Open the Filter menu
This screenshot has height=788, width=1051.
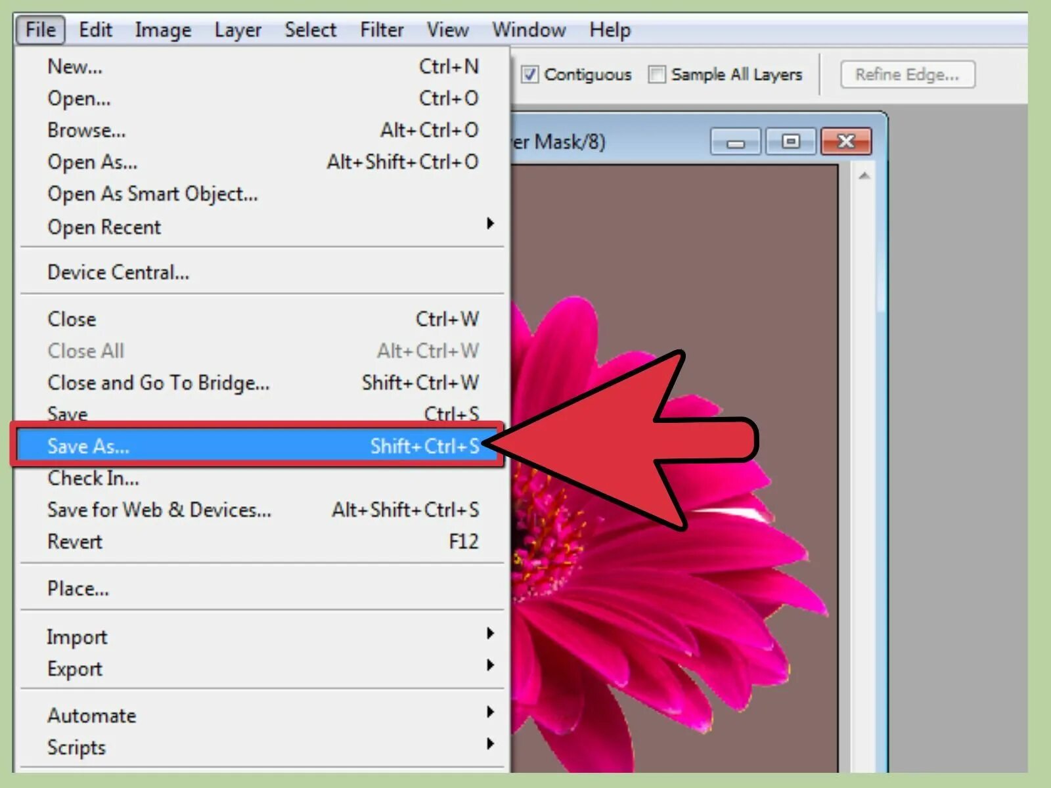pyautogui.click(x=382, y=30)
